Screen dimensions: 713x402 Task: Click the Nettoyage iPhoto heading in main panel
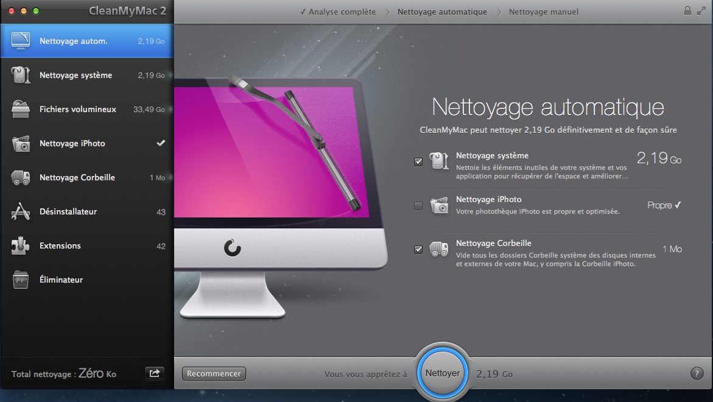click(489, 199)
